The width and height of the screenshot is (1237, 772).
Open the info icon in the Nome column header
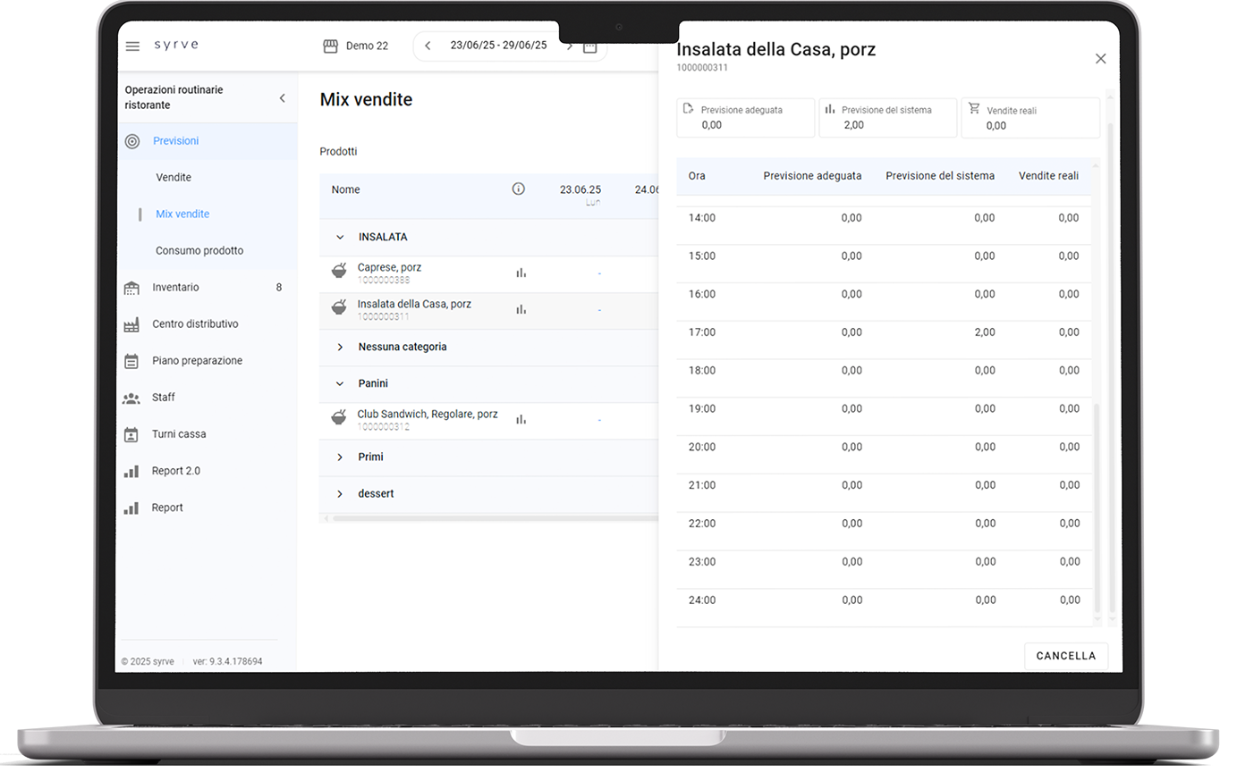[x=518, y=189]
